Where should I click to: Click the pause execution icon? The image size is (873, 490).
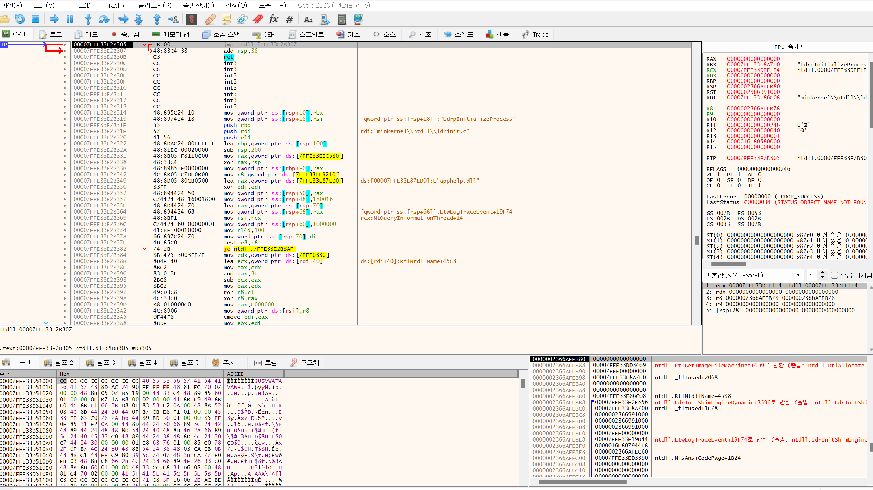click(x=70, y=19)
